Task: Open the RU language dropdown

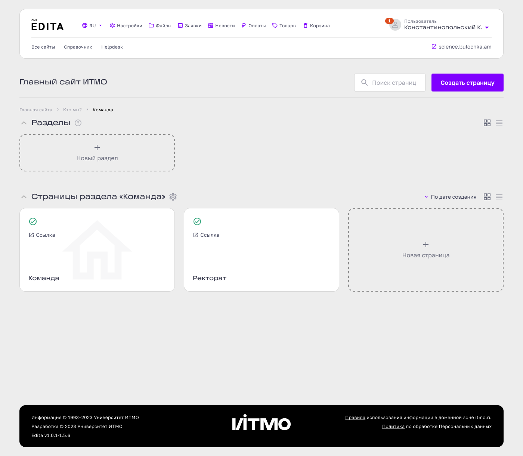Action: [92, 26]
